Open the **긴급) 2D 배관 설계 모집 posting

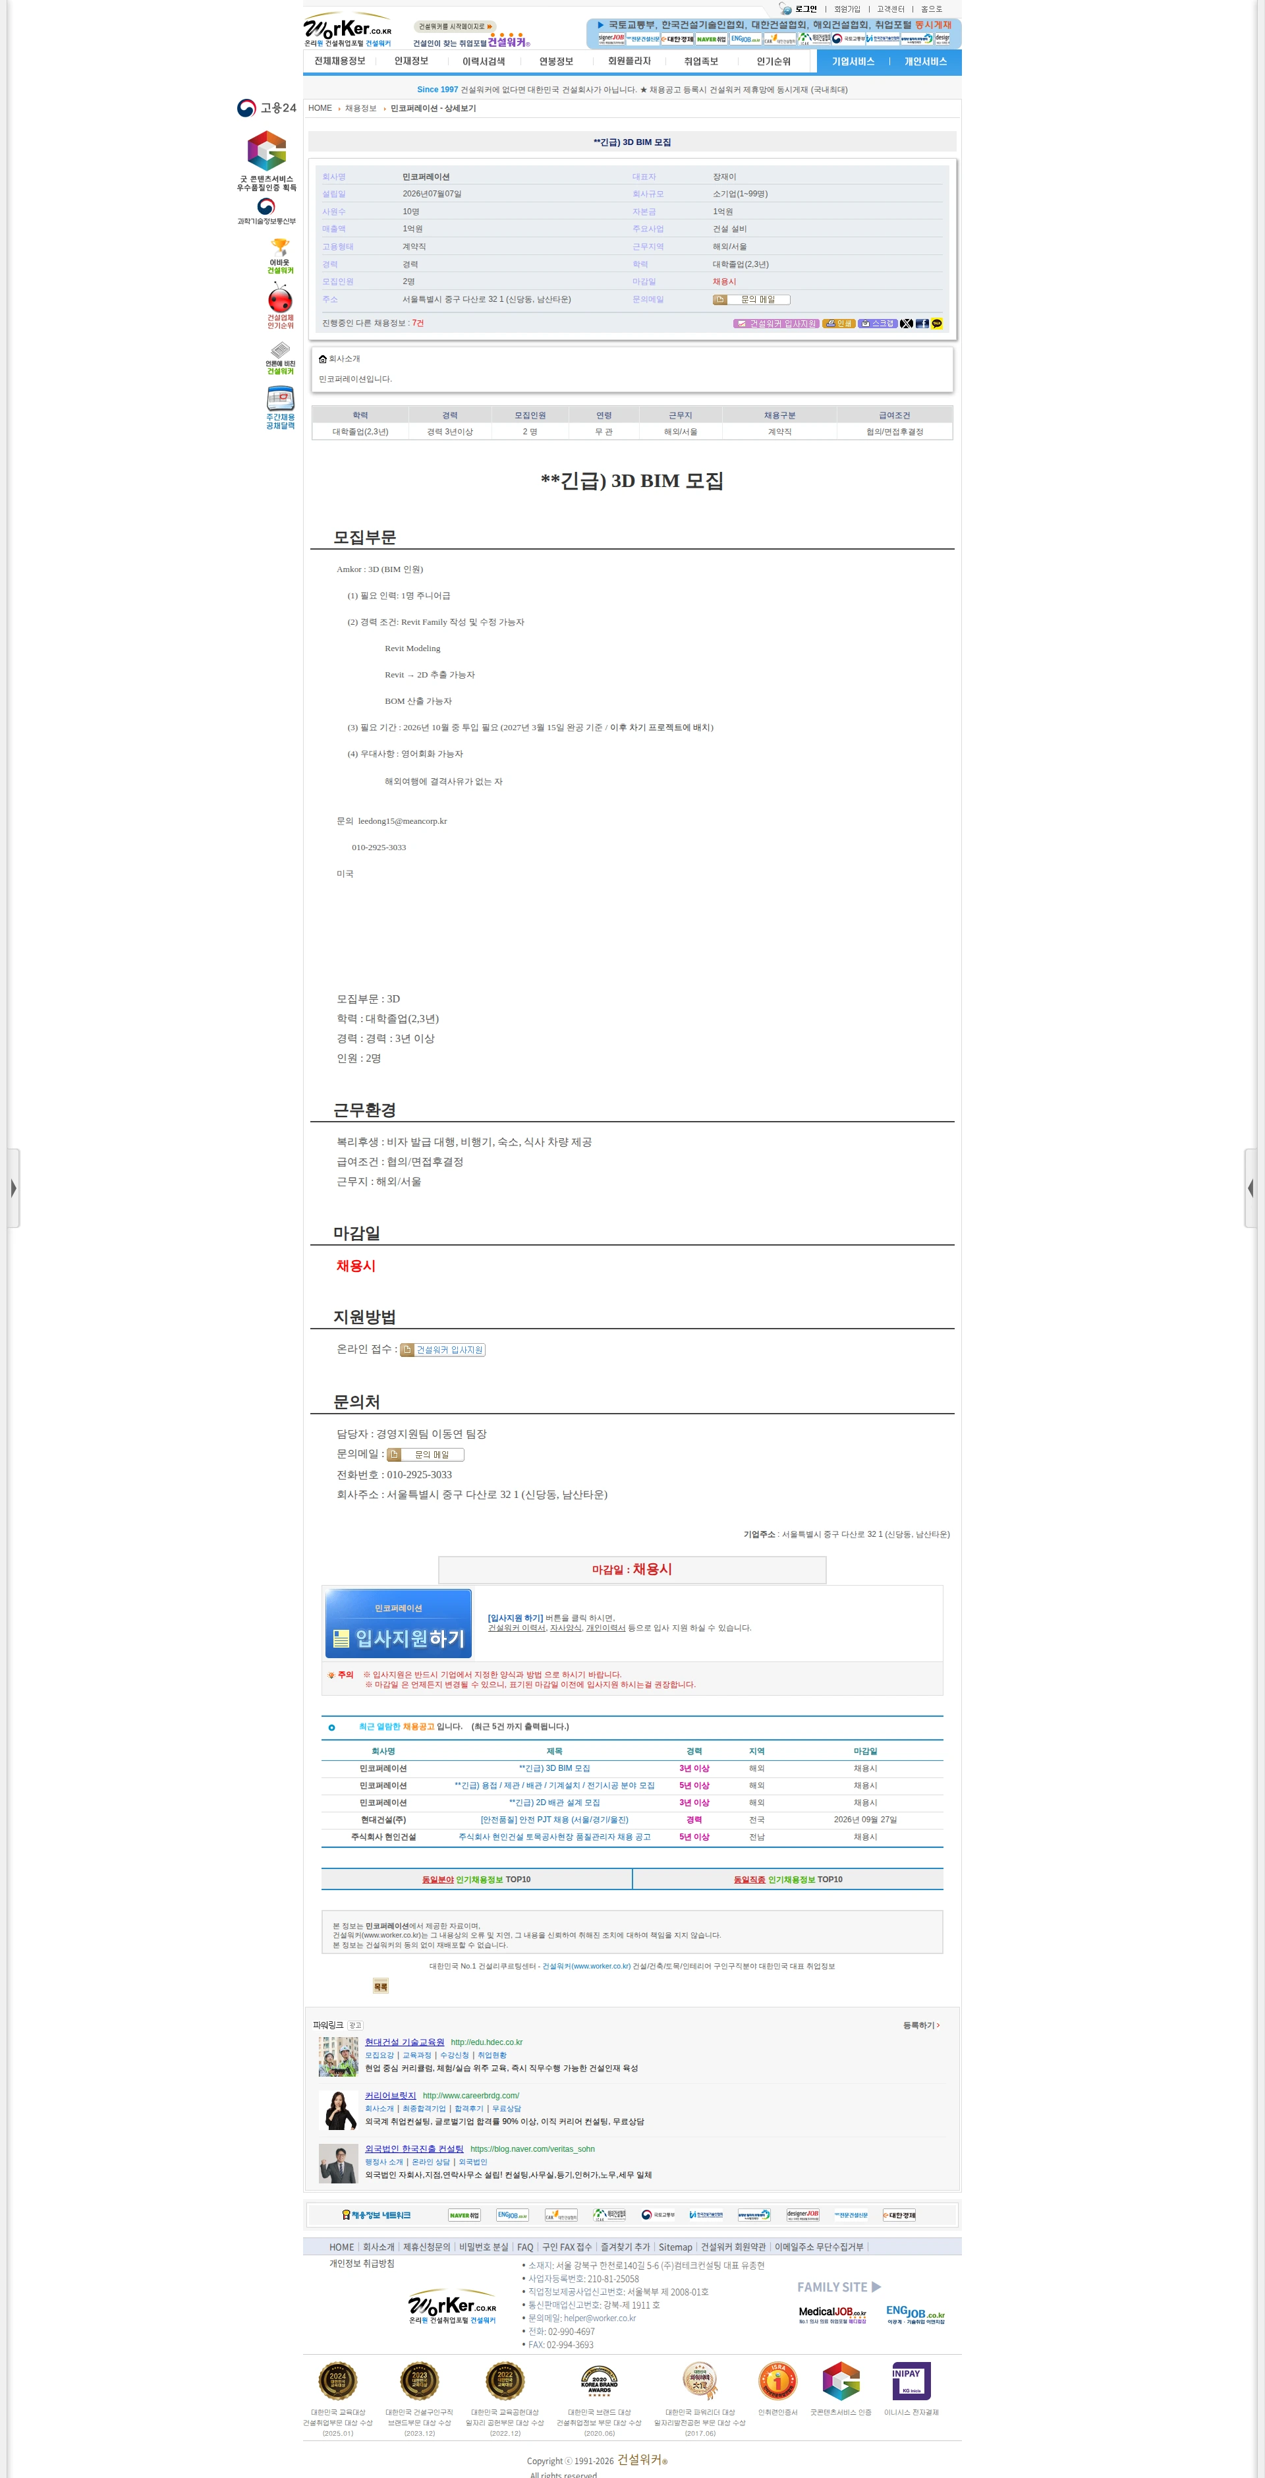pos(554,1802)
